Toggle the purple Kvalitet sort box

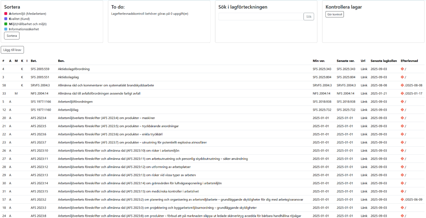pyautogui.click(x=6, y=19)
